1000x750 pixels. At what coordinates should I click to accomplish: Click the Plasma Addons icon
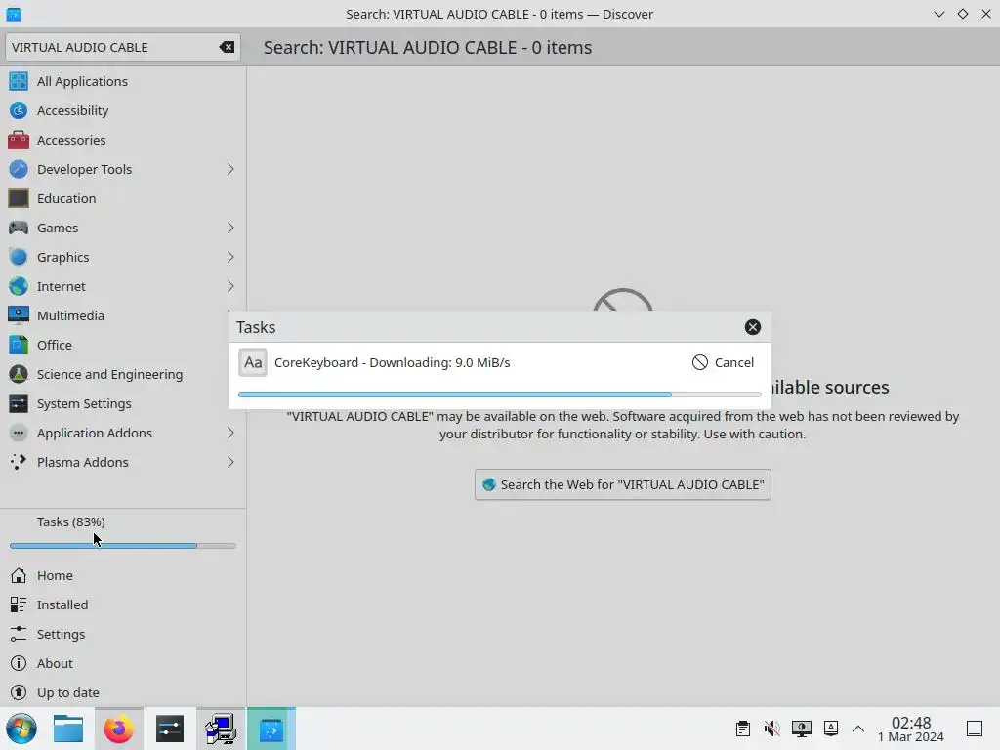19,462
